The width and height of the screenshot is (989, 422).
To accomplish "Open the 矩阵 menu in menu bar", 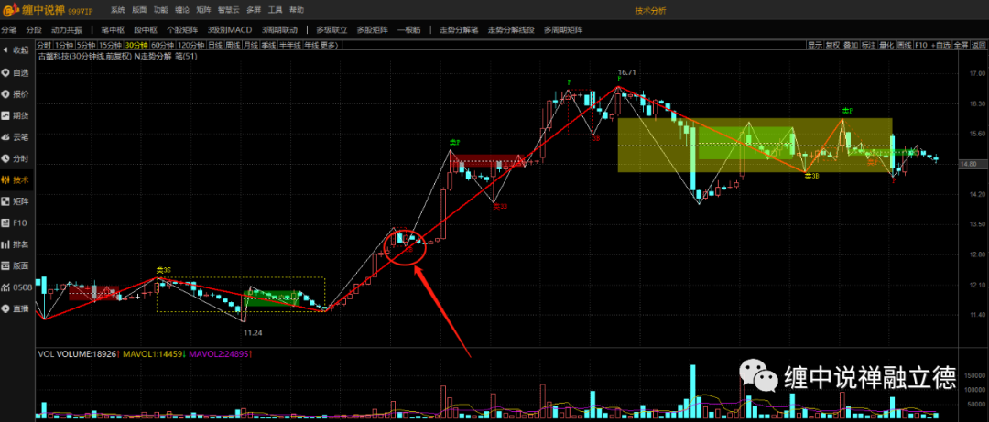I will tap(203, 11).
